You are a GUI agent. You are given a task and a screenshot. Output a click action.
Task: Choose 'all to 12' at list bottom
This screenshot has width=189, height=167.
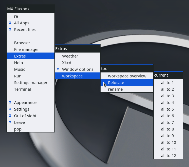(x=168, y=155)
